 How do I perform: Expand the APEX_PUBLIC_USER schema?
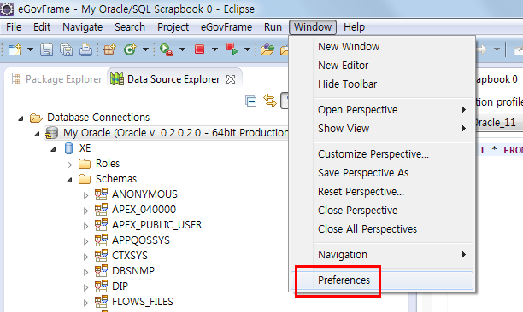(85, 226)
